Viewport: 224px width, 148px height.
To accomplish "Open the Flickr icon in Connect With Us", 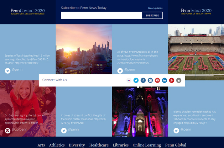I will [129, 80].
